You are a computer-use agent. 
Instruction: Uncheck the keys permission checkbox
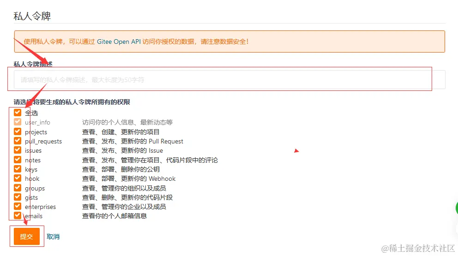[x=18, y=169]
